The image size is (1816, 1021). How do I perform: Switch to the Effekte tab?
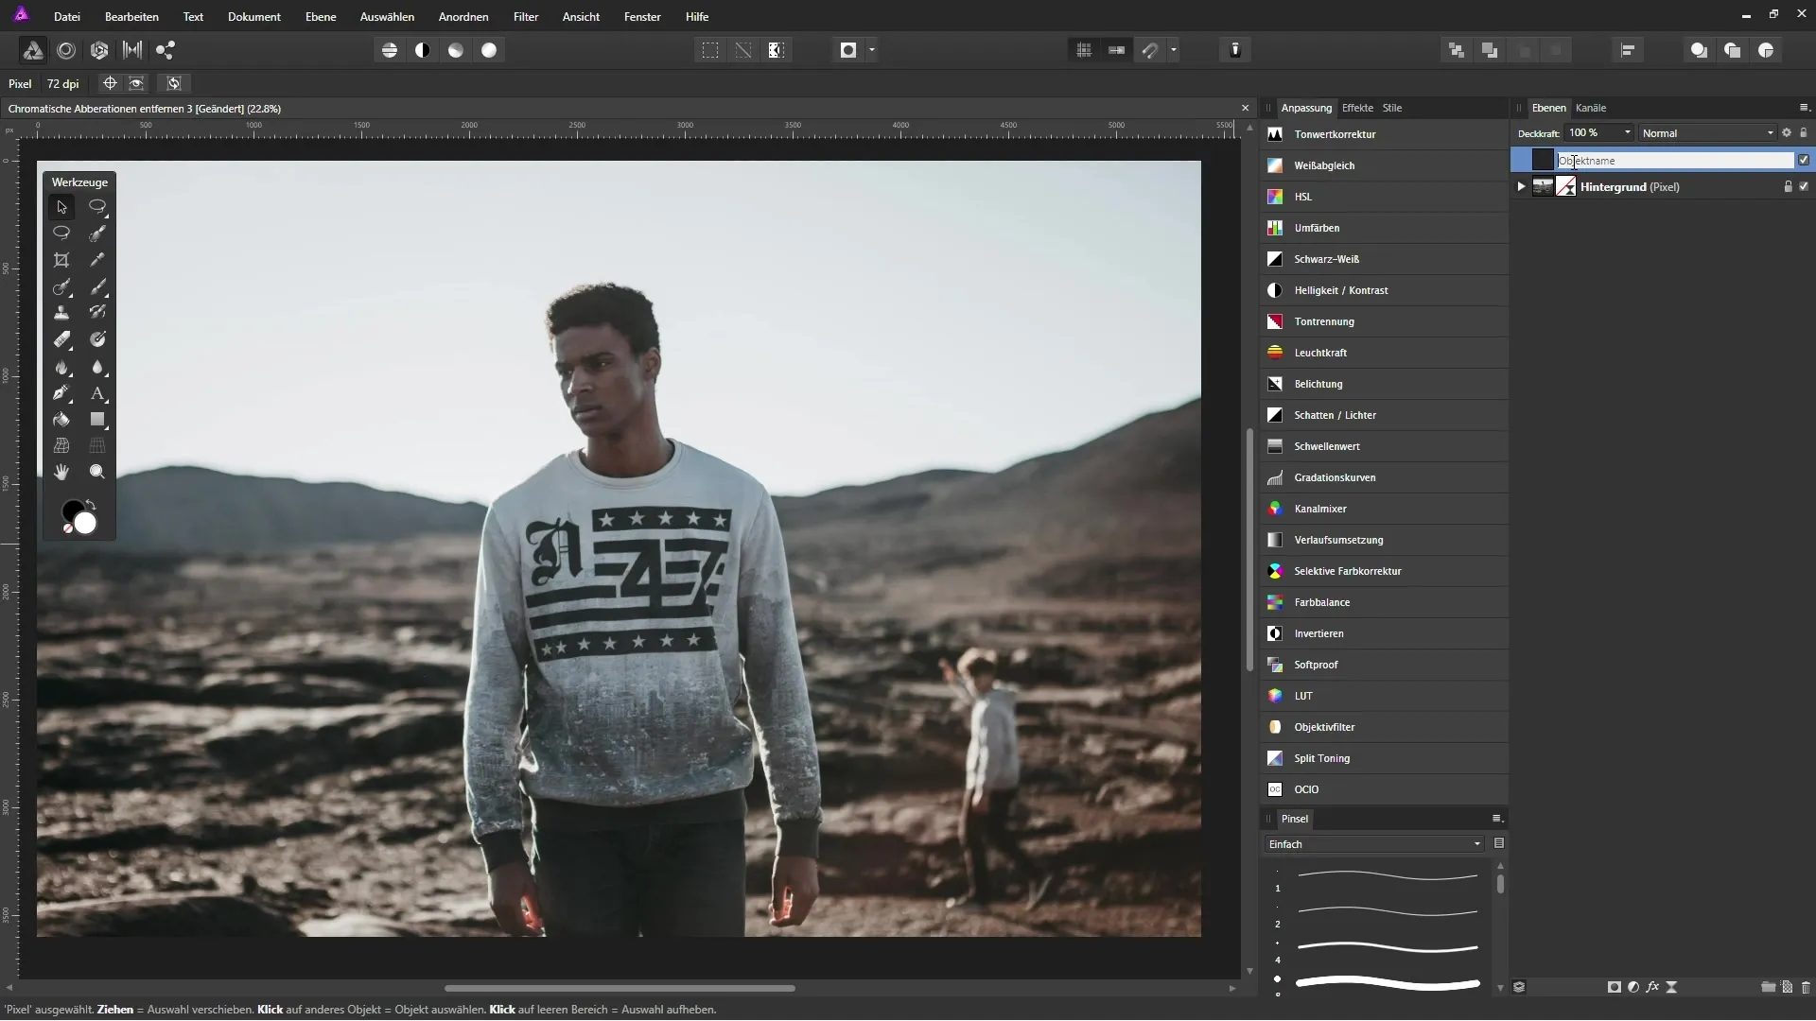pyautogui.click(x=1357, y=108)
